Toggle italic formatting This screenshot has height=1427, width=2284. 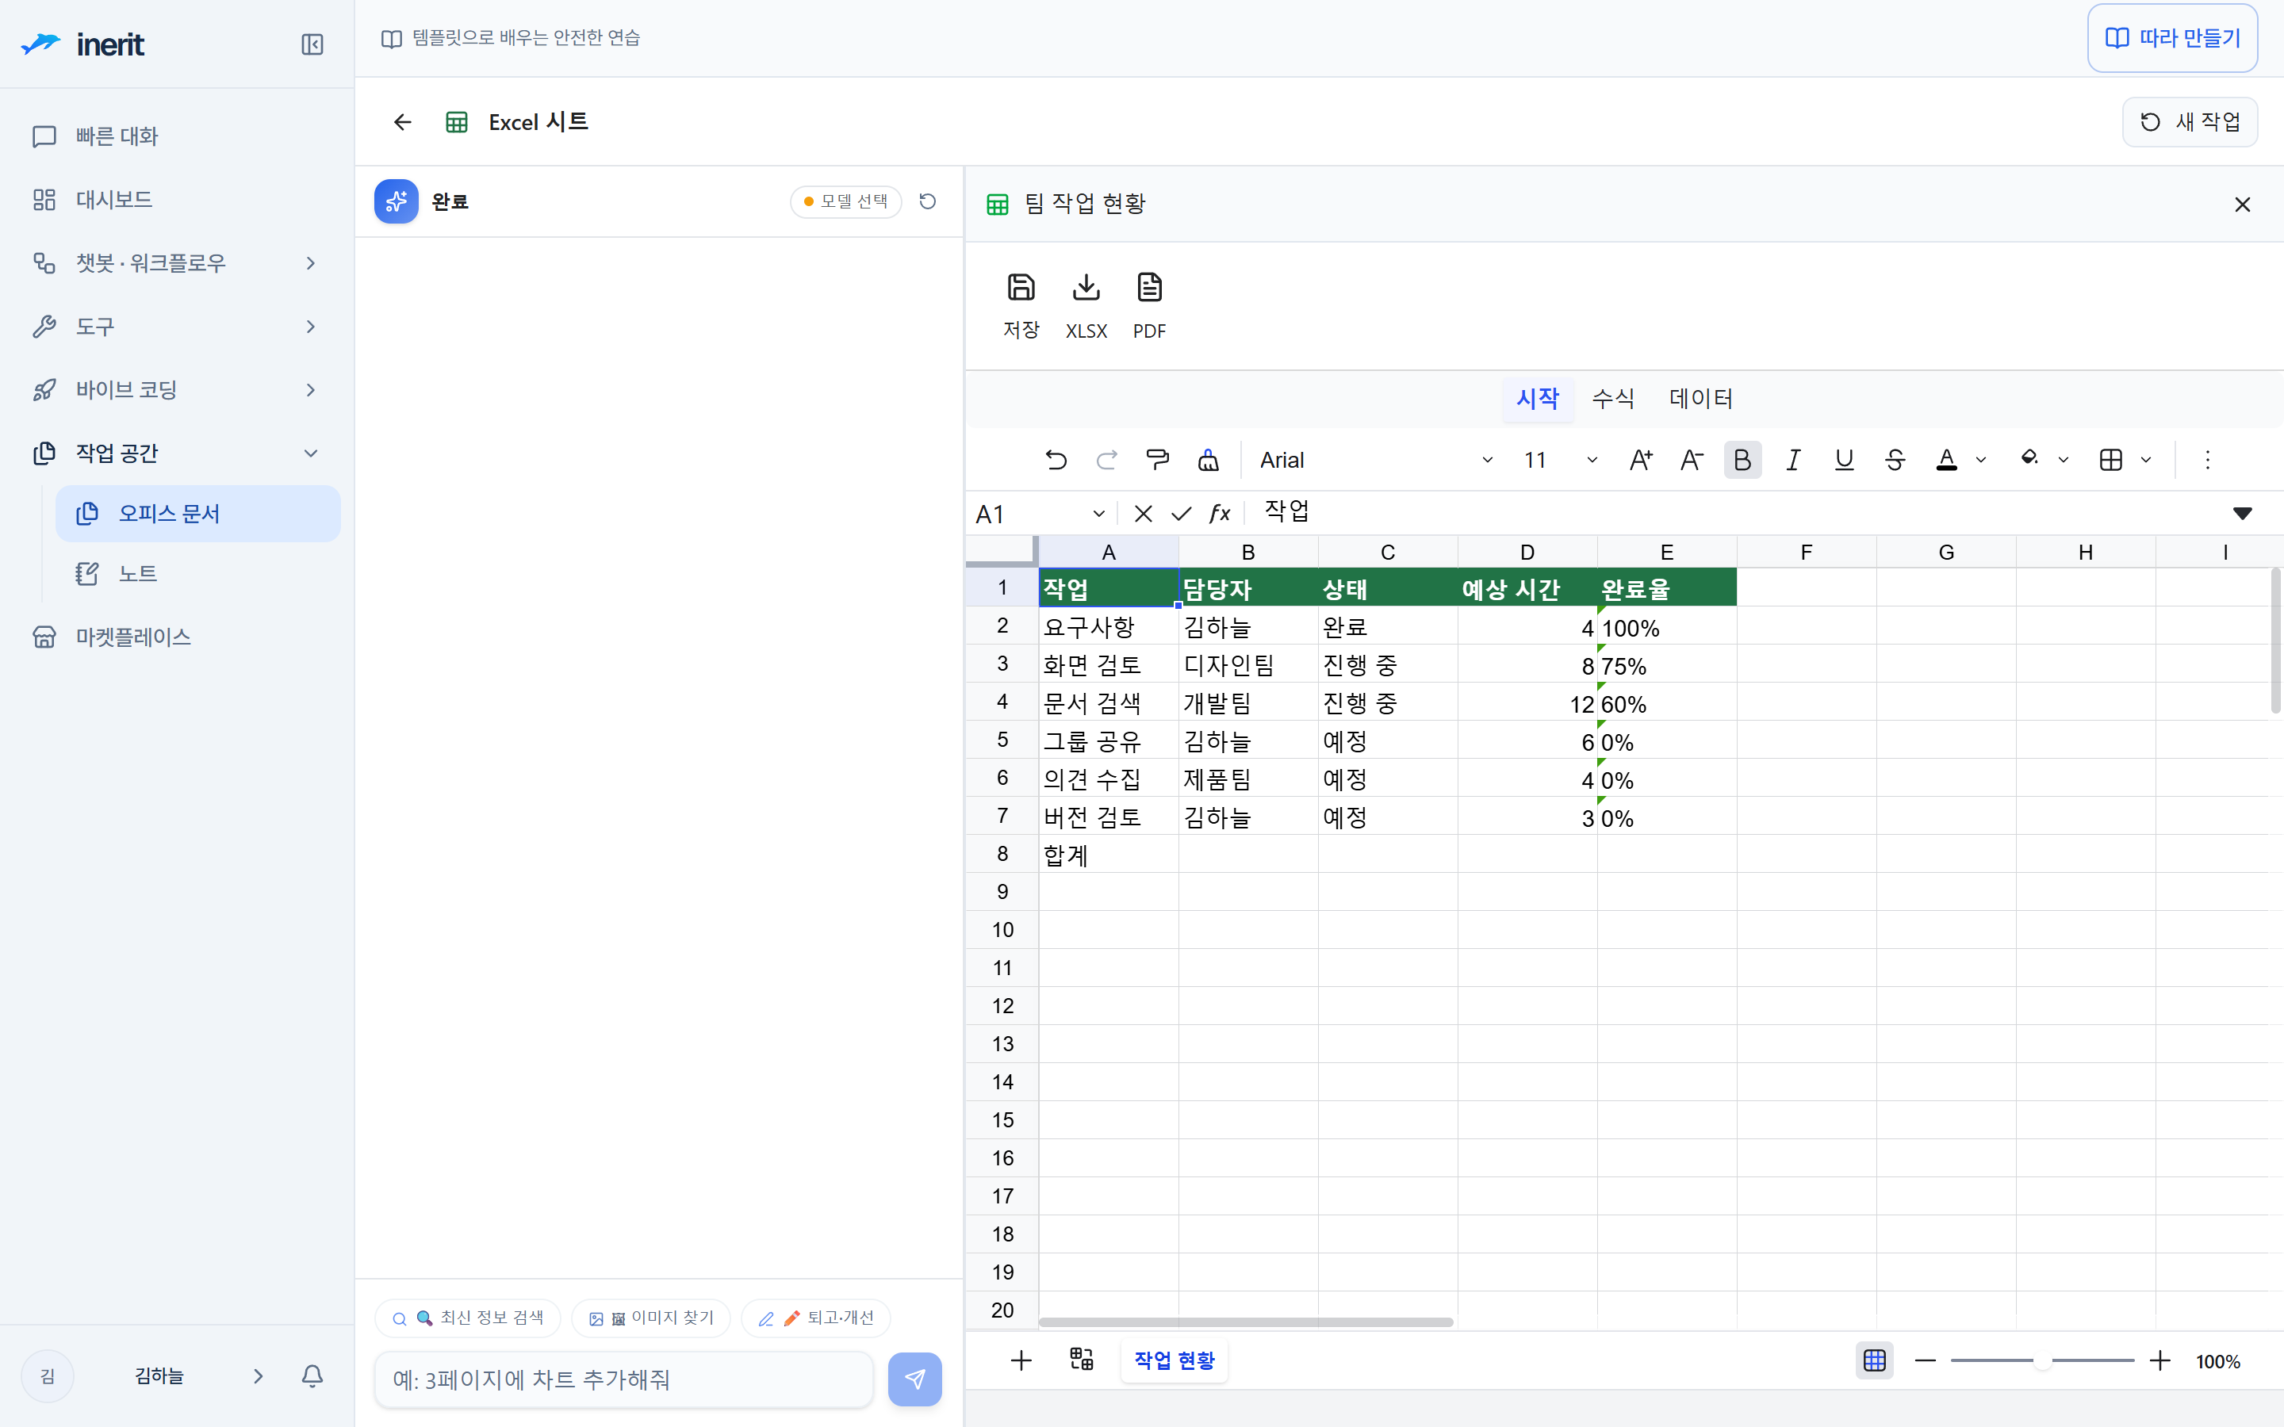(1793, 460)
